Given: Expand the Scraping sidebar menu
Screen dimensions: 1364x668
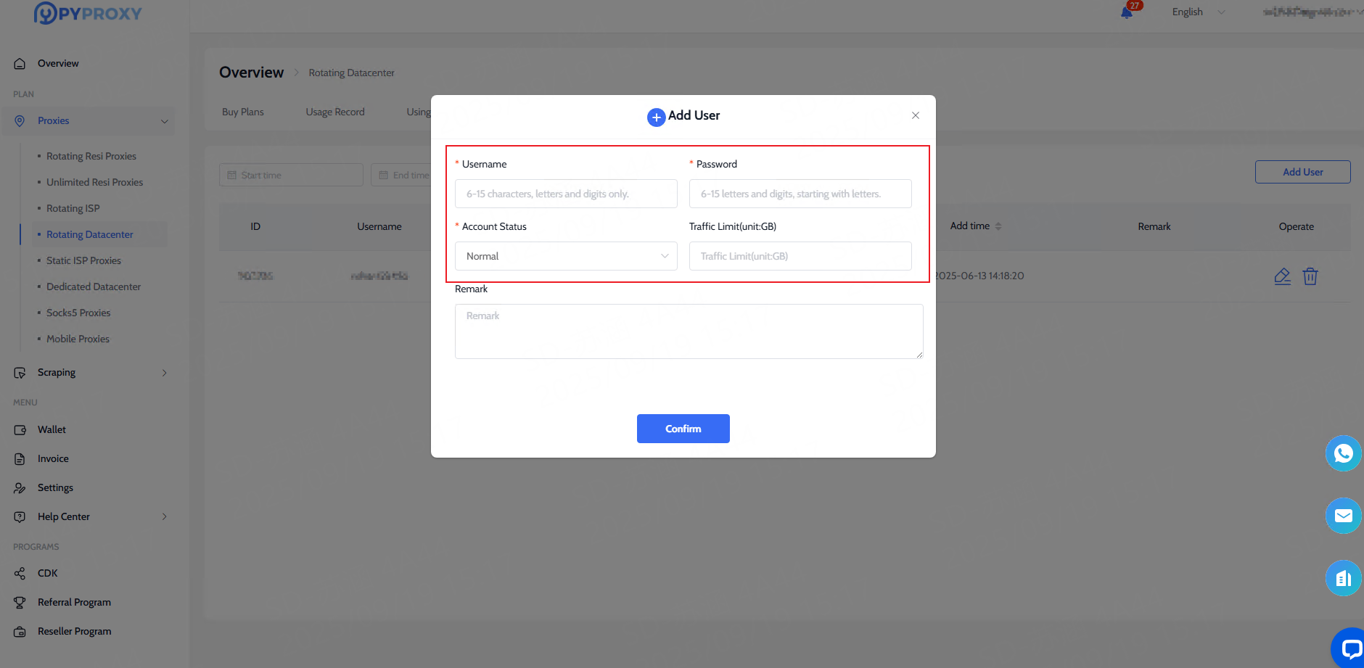Looking at the screenshot, I should tap(164, 373).
